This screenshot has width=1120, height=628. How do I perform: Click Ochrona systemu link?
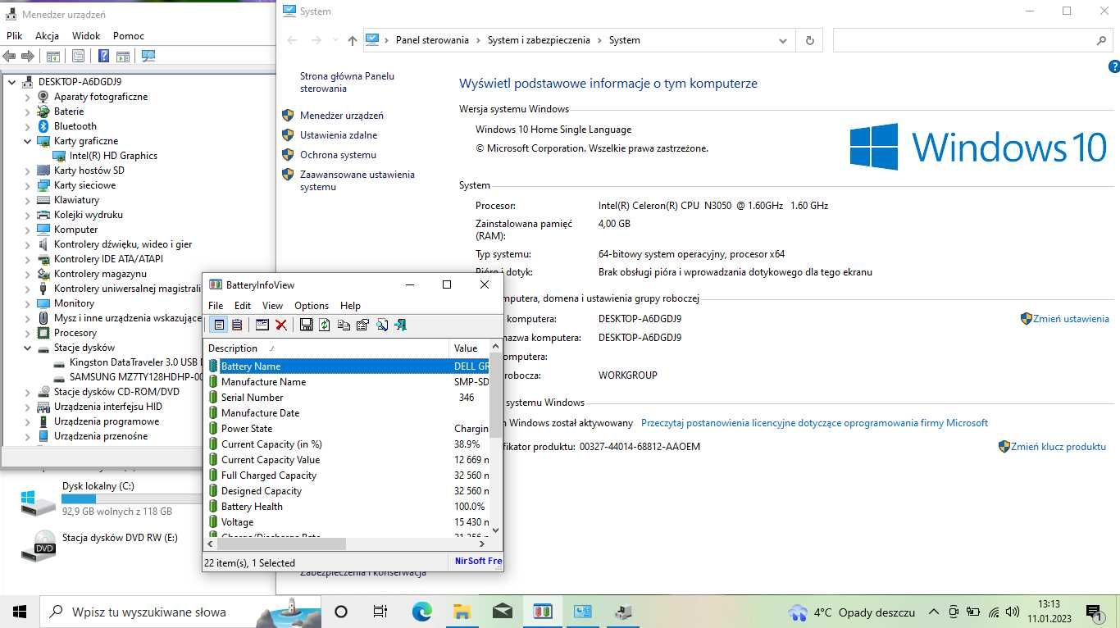point(338,155)
